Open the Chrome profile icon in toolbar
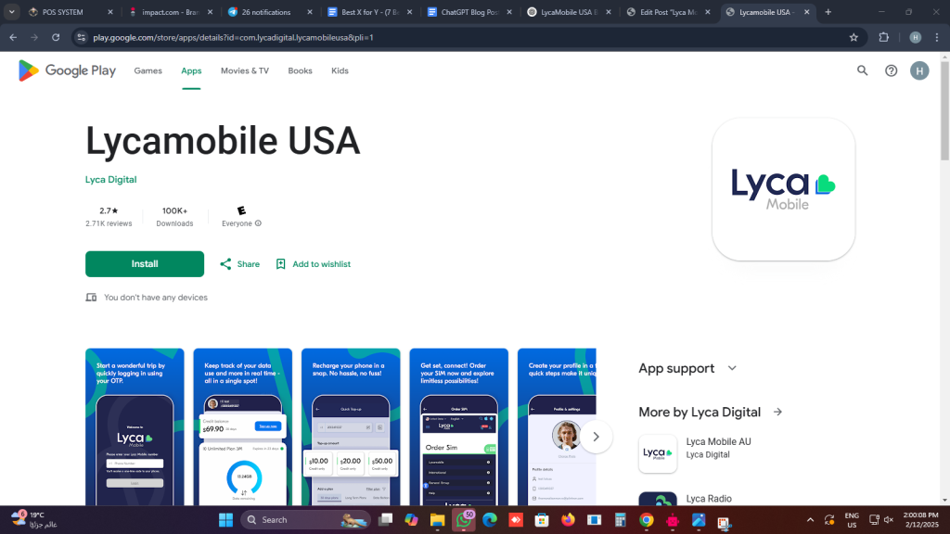Viewport: 950px width, 534px height. (916, 37)
